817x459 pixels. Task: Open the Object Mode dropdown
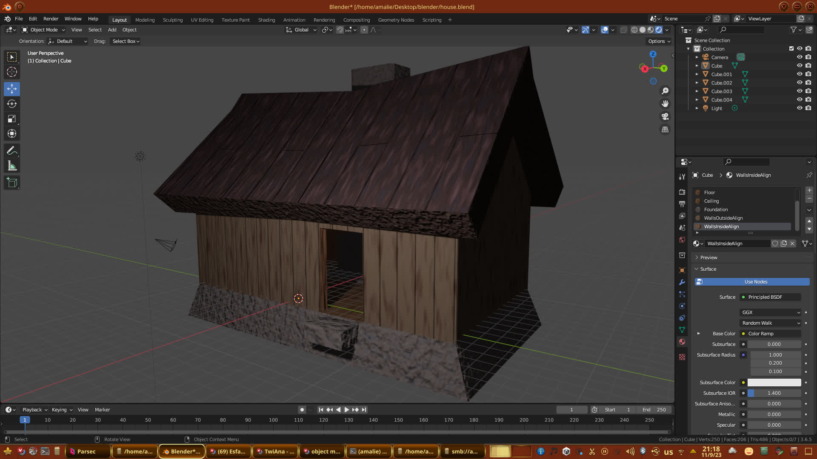(x=43, y=30)
